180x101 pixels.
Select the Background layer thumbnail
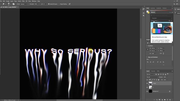tap(150, 91)
